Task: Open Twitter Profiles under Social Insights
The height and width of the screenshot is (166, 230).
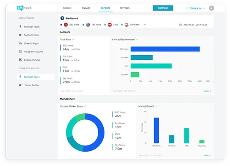Action: (x=31, y=35)
